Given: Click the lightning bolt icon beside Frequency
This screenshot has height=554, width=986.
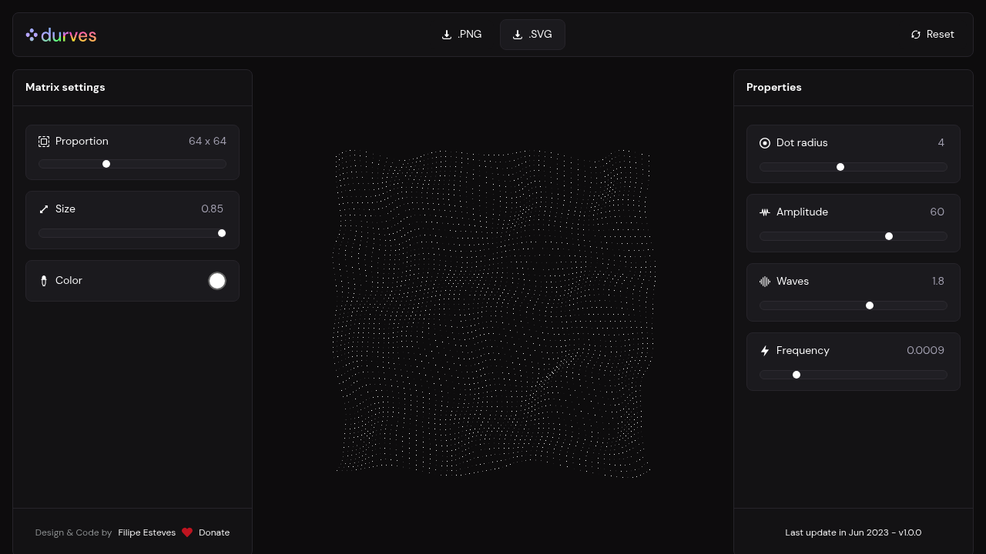Looking at the screenshot, I should click(x=765, y=351).
